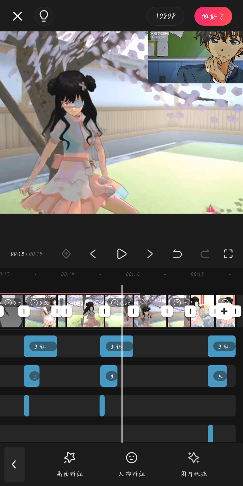Click the 00:16 mark on the ruler
The height and width of the screenshot is (486, 243).
coord(133,274)
